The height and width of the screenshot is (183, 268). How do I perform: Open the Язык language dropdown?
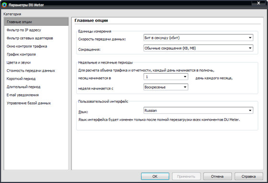(x=198, y=110)
